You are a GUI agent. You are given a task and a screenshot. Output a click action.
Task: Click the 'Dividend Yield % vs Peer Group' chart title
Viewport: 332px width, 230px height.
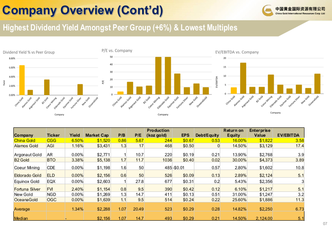pyautogui.click(x=29, y=52)
